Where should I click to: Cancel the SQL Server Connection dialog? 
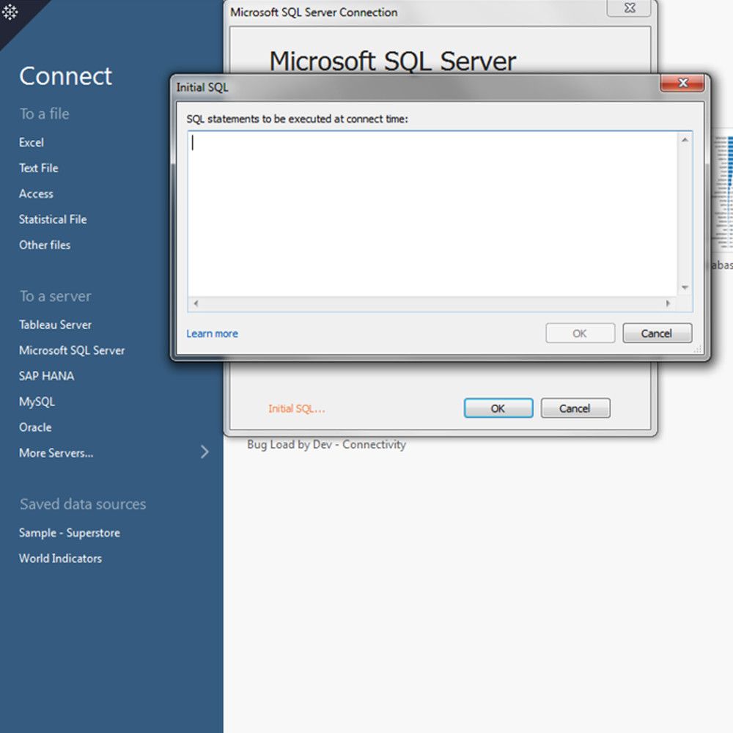point(575,408)
